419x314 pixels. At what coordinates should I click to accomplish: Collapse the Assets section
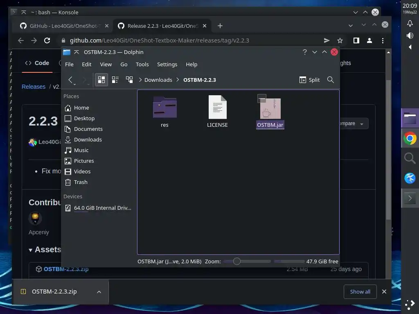pyautogui.click(x=45, y=249)
